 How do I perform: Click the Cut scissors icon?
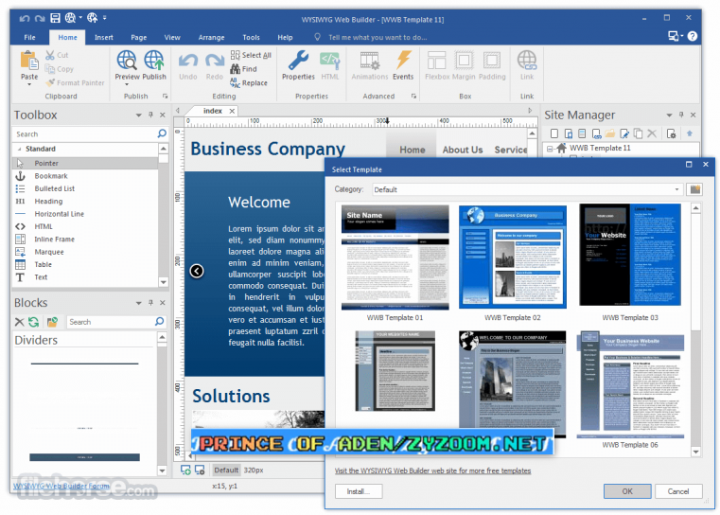50,55
